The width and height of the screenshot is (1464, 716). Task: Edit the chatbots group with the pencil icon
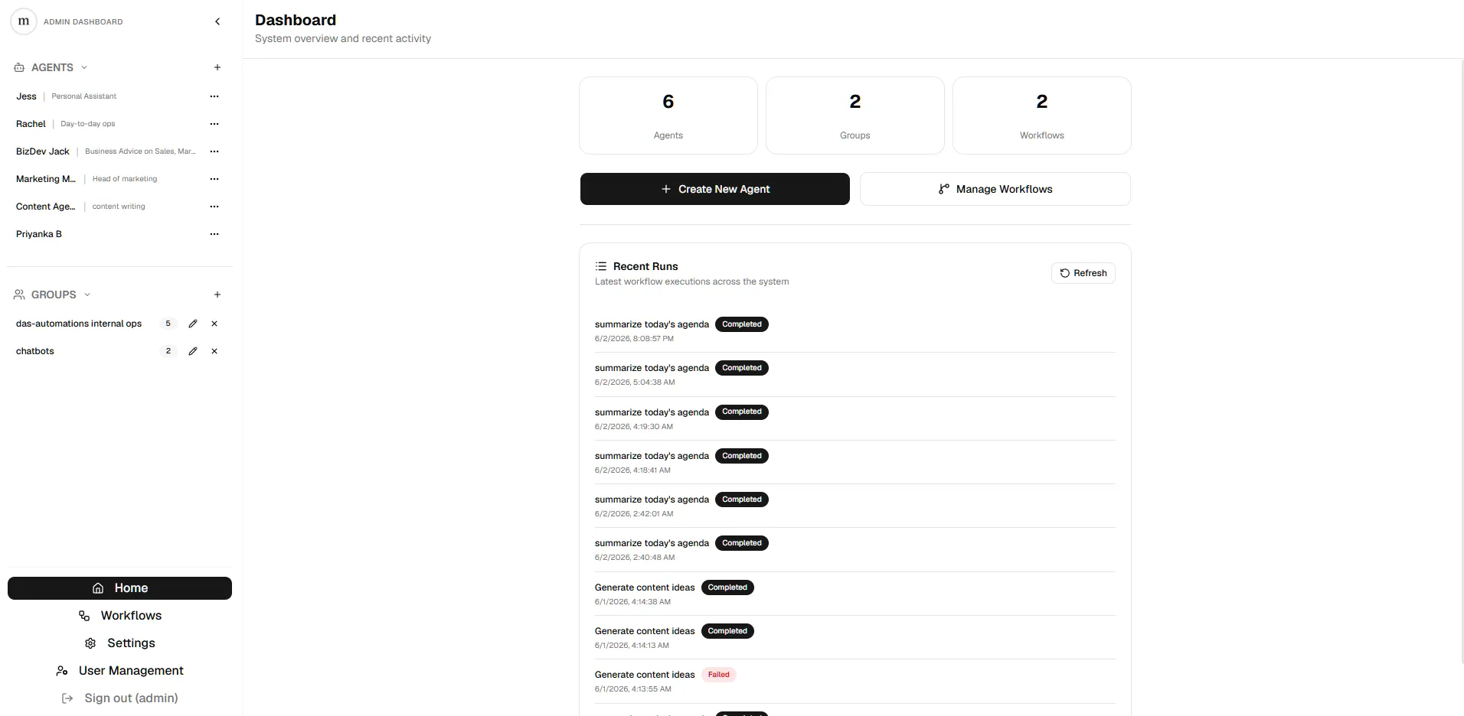(193, 351)
